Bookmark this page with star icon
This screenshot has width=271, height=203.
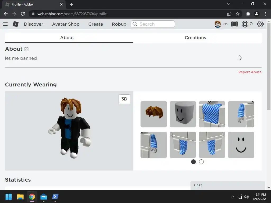click(238, 14)
